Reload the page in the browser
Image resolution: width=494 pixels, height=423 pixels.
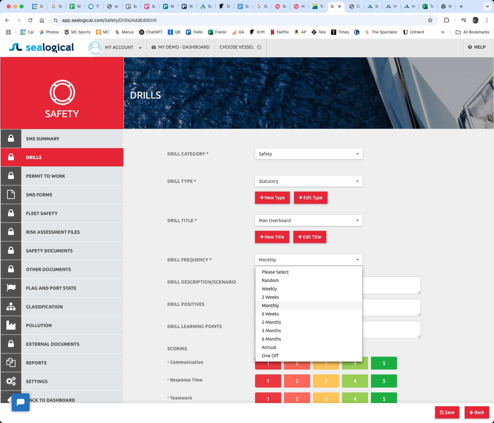[x=30, y=20]
